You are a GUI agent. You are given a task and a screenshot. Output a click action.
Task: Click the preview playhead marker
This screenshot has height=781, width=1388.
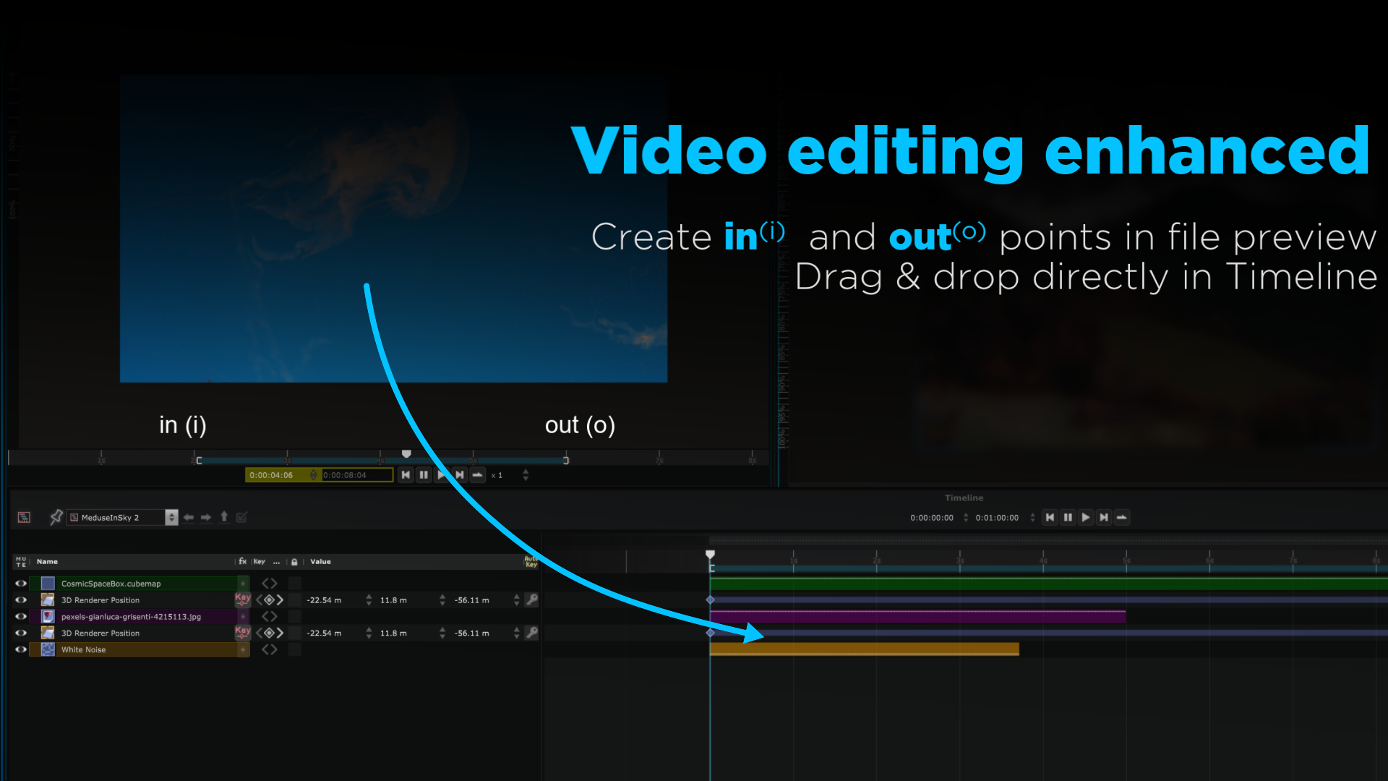(x=406, y=453)
